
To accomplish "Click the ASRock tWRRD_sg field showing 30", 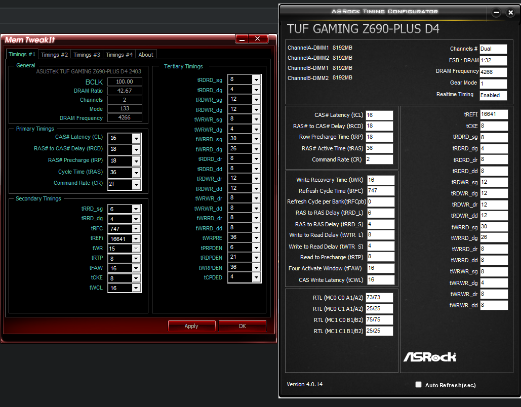I will pos(494,227).
